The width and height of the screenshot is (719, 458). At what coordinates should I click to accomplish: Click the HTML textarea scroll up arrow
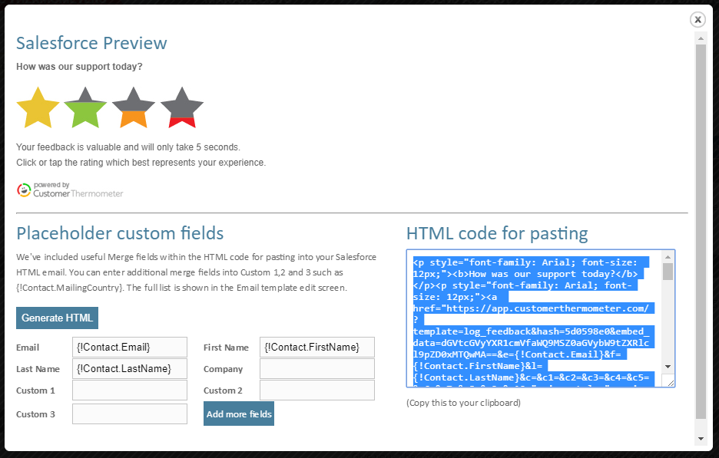coord(668,257)
